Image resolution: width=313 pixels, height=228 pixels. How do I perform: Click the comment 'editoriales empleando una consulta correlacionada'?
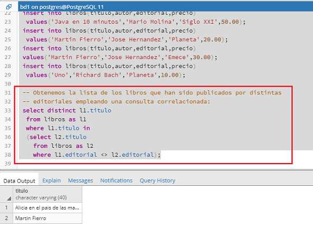pos(116,102)
